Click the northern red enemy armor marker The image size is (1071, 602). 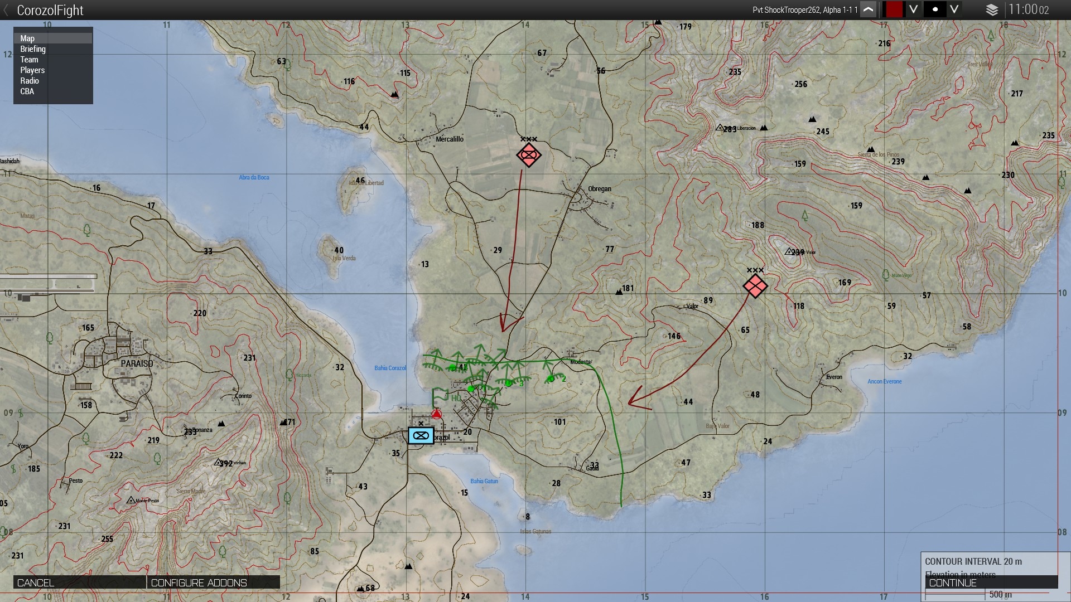[x=528, y=155]
